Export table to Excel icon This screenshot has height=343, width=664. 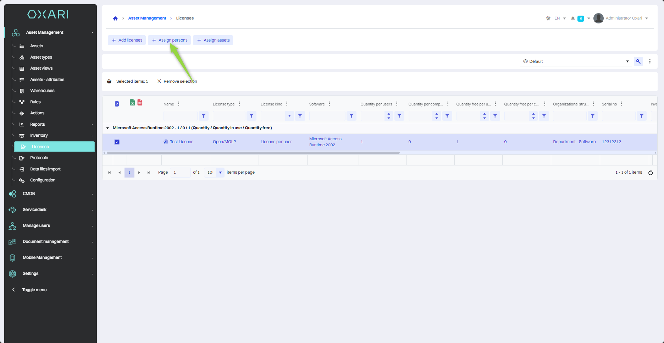[x=132, y=103]
